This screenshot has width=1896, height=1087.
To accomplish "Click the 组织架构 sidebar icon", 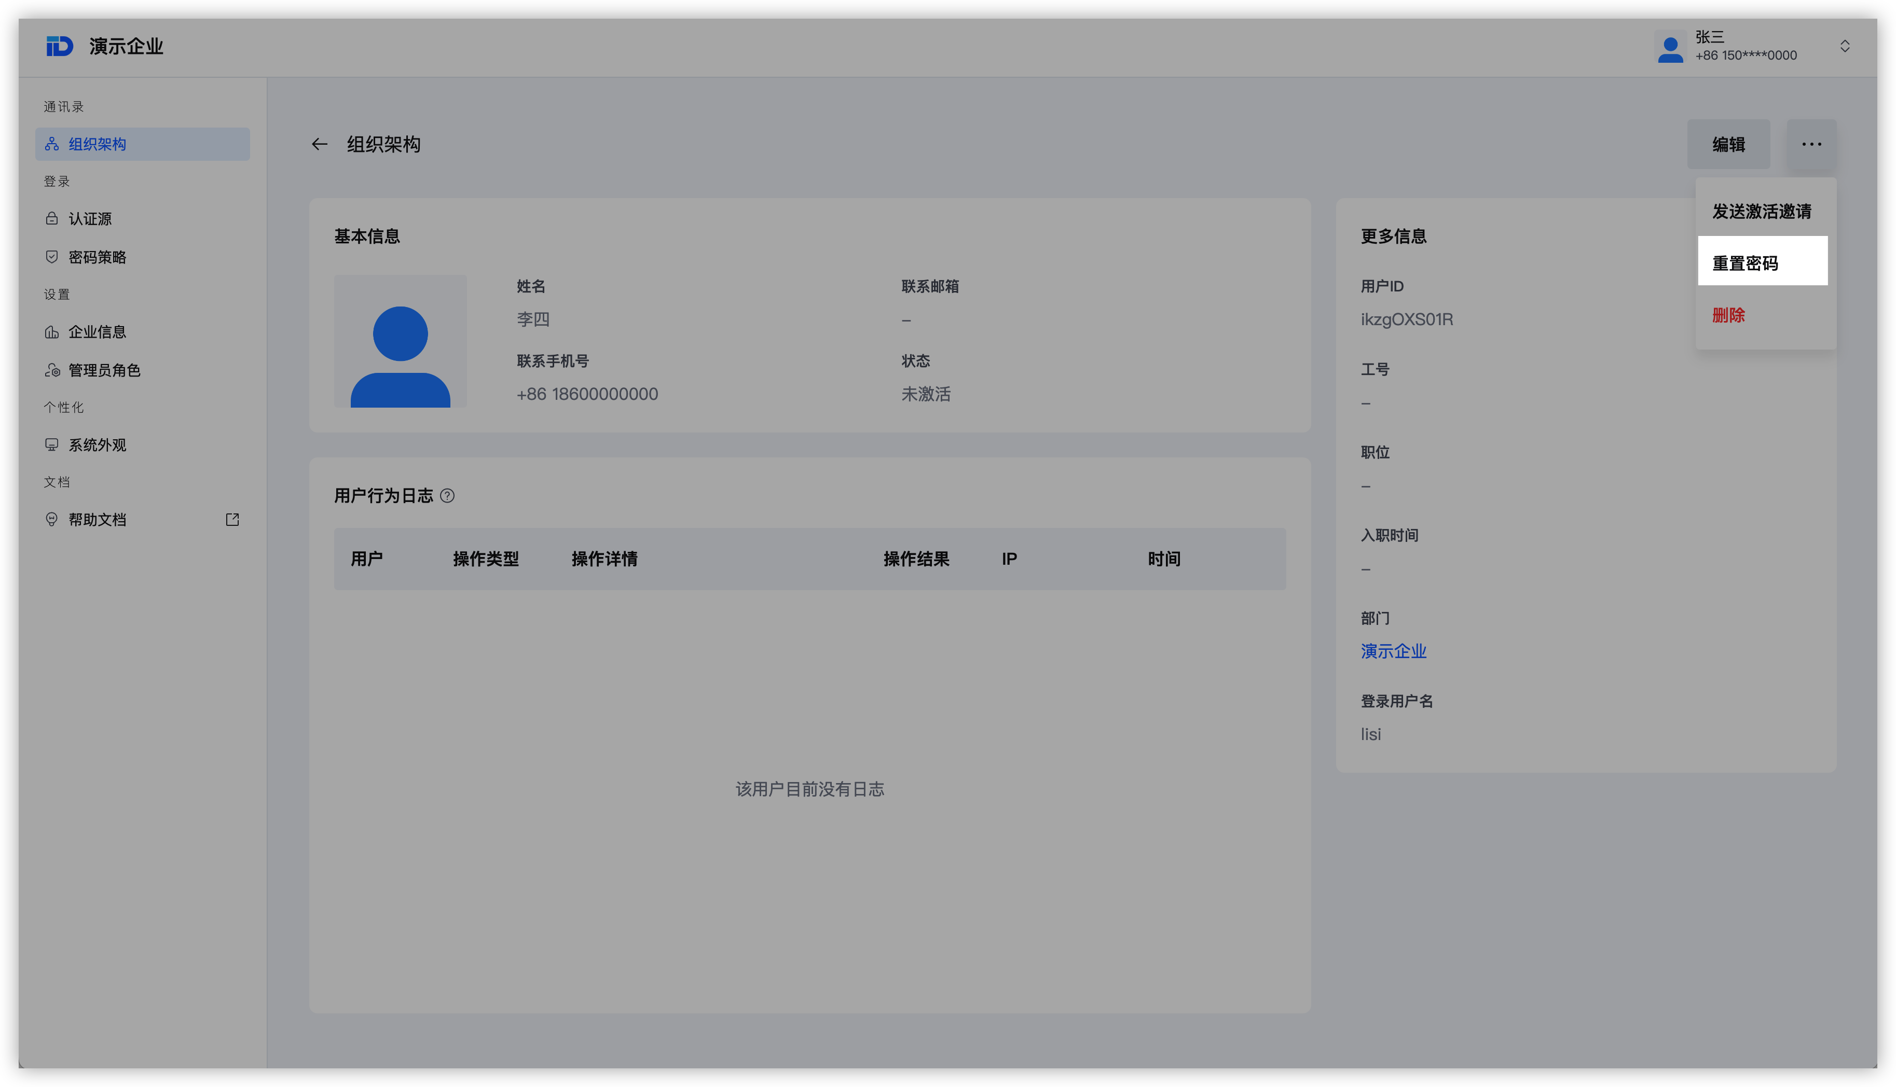I will [x=51, y=144].
